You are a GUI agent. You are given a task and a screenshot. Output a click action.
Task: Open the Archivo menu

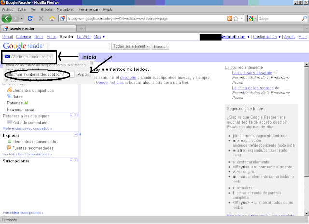(x=8, y=9)
